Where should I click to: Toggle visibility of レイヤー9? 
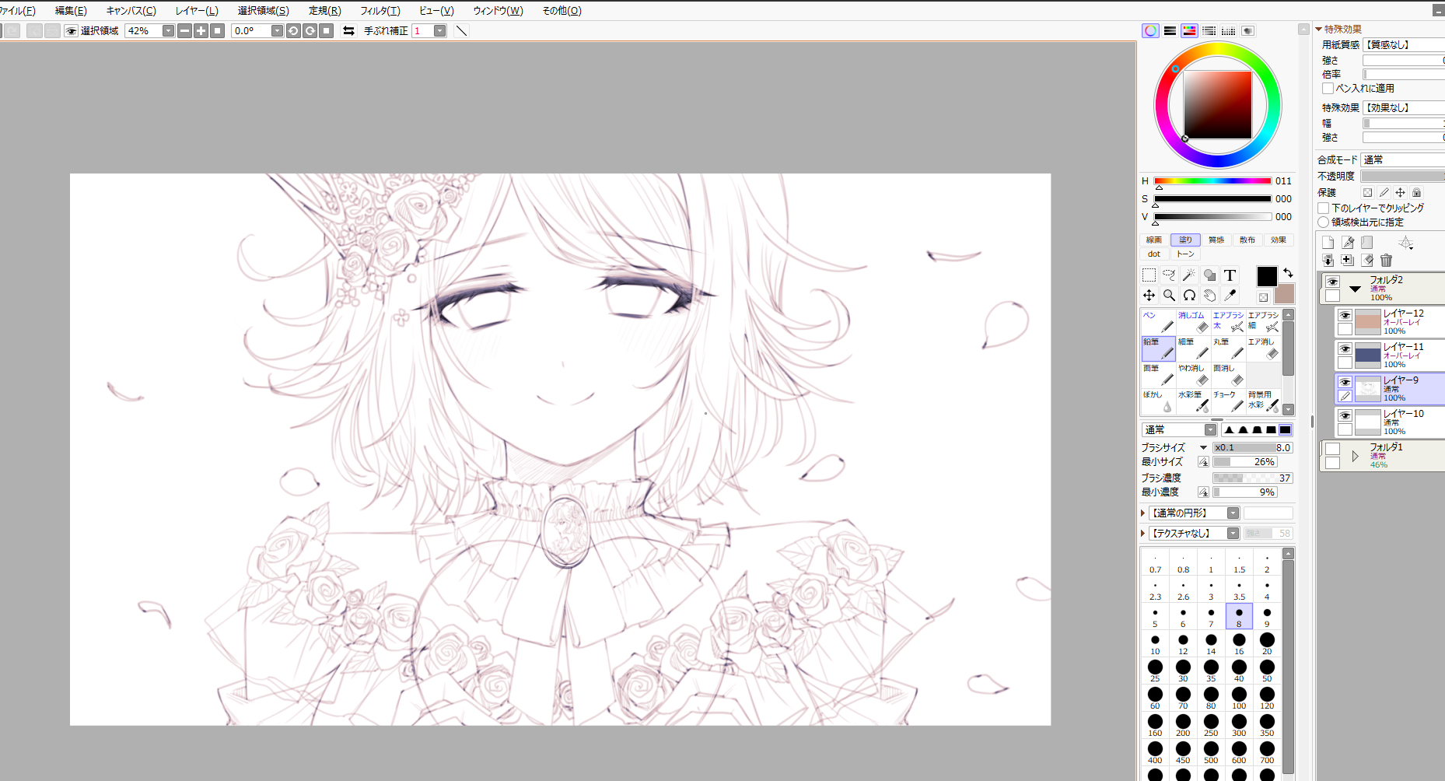pyautogui.click(x=1345, y=382)
